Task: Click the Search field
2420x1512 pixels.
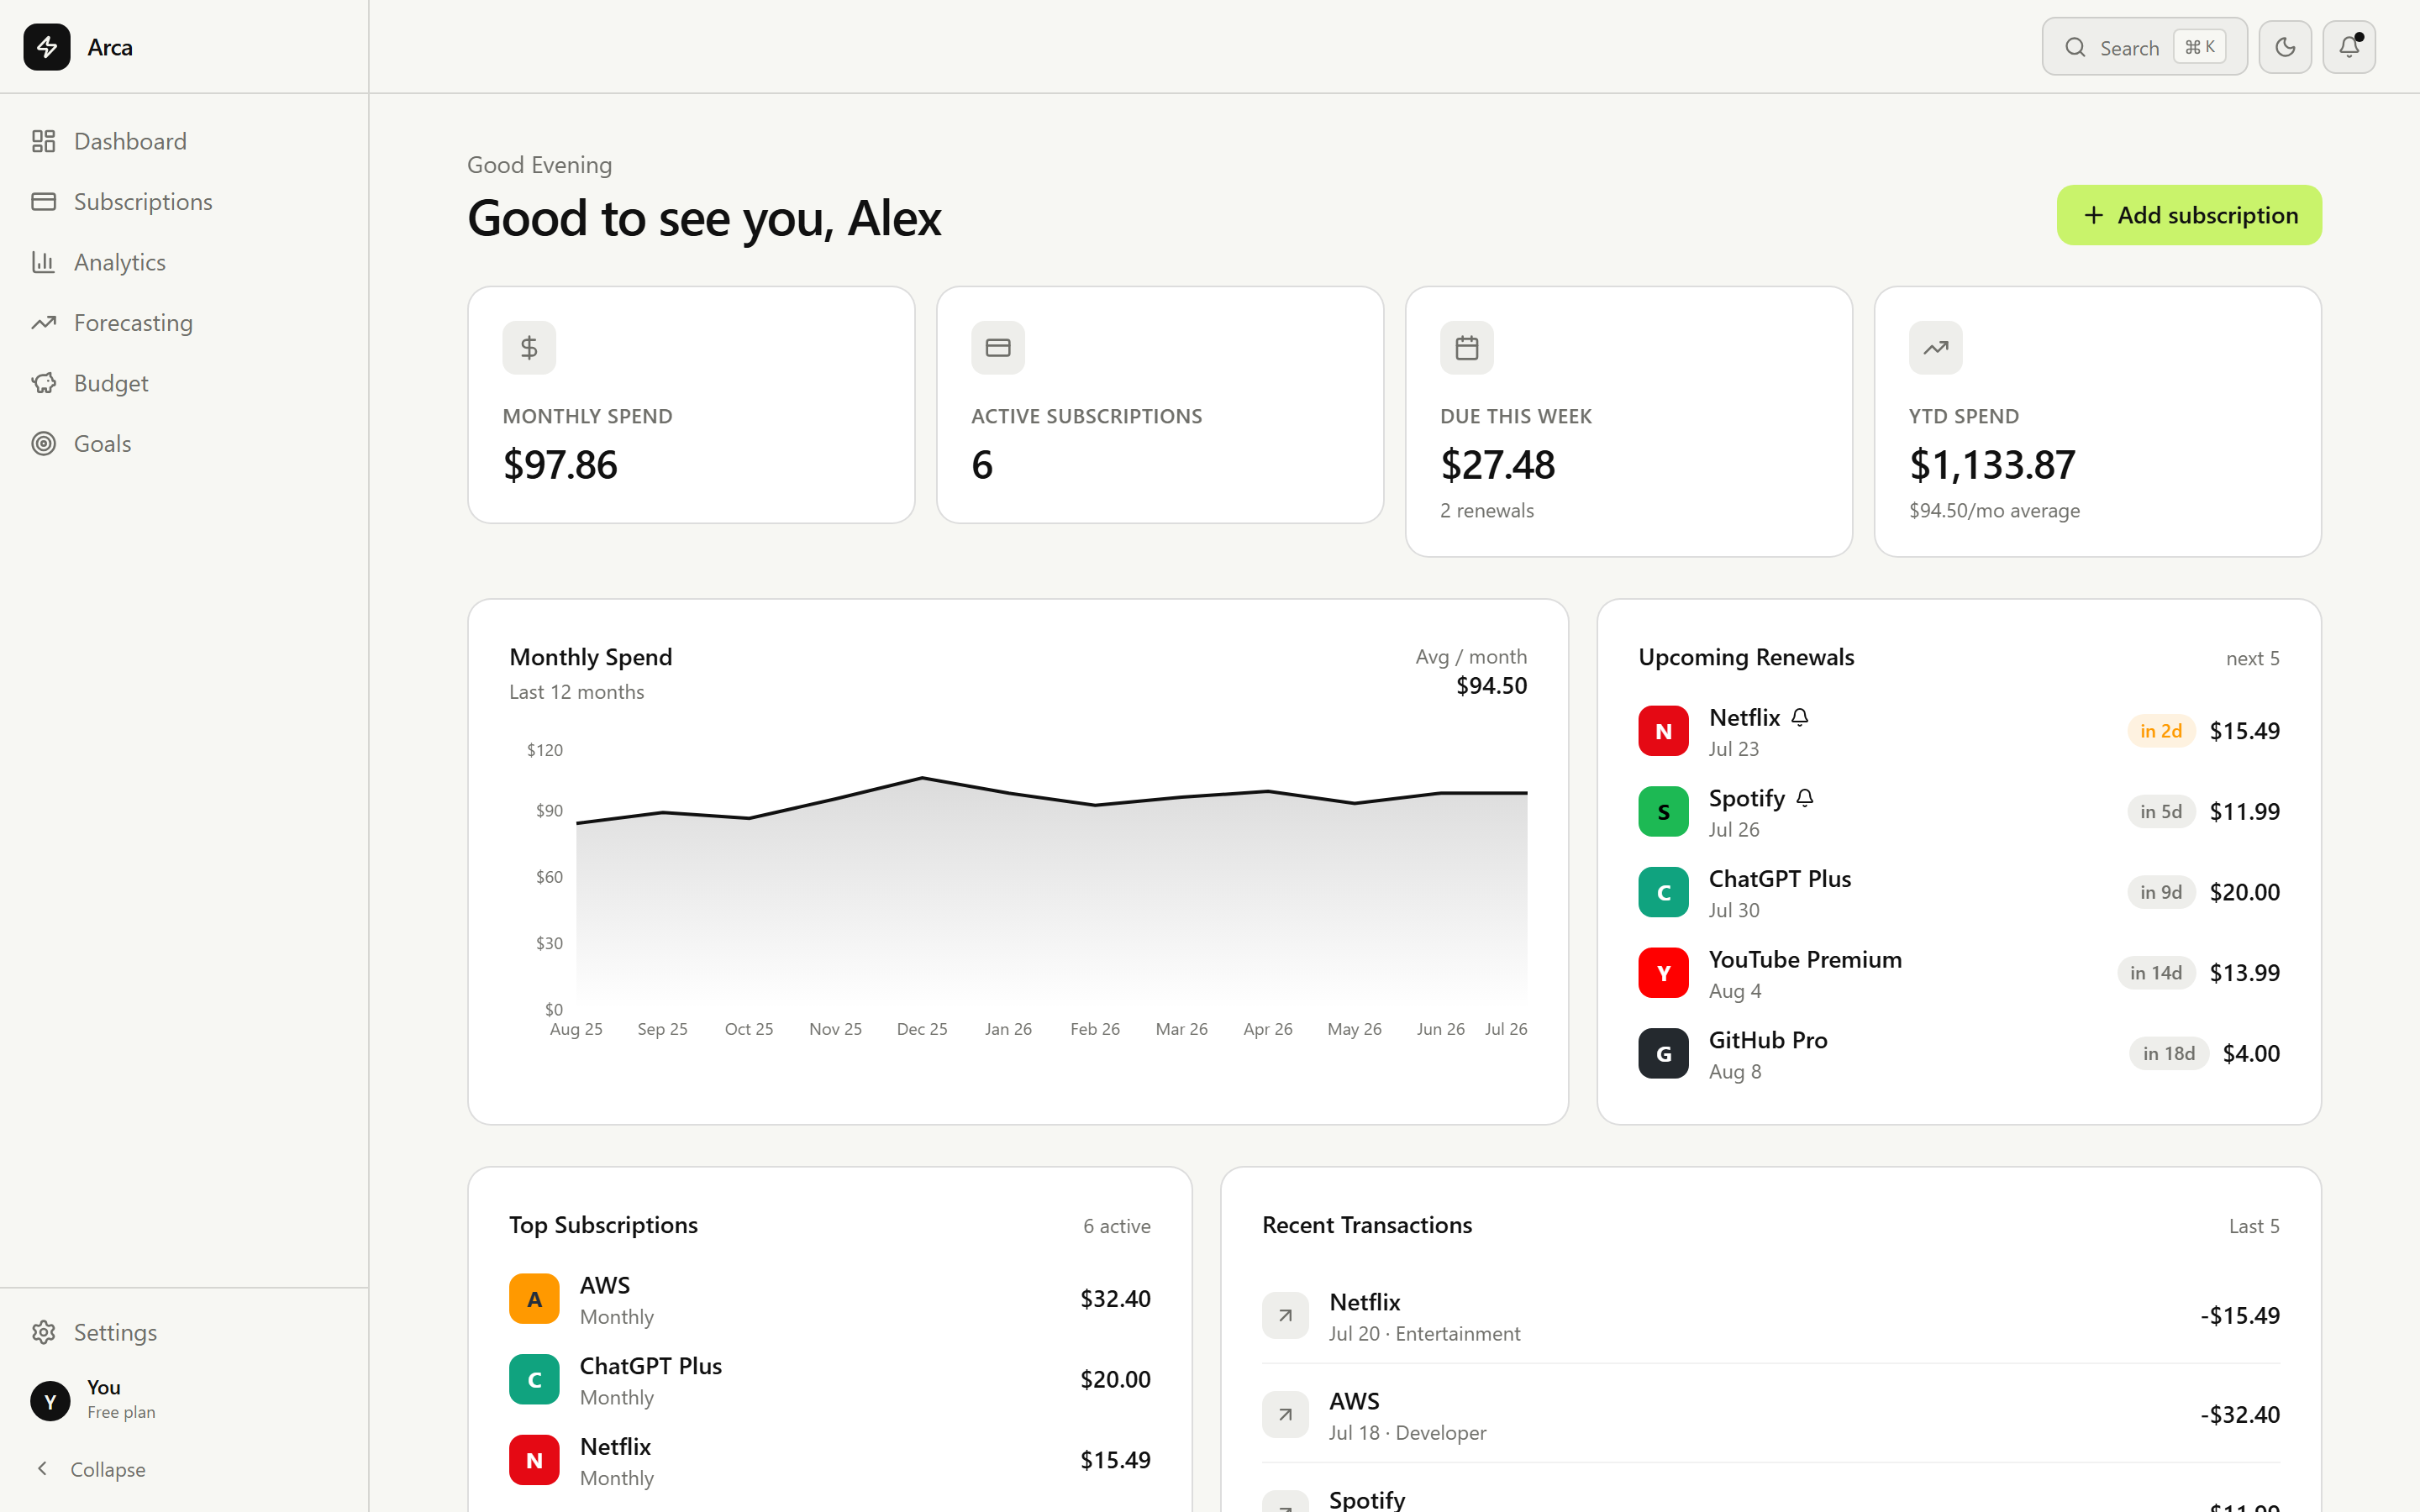Action: 2144,47
